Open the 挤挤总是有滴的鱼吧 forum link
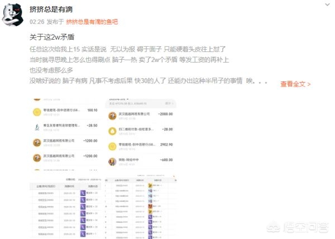 pos(92,22)
